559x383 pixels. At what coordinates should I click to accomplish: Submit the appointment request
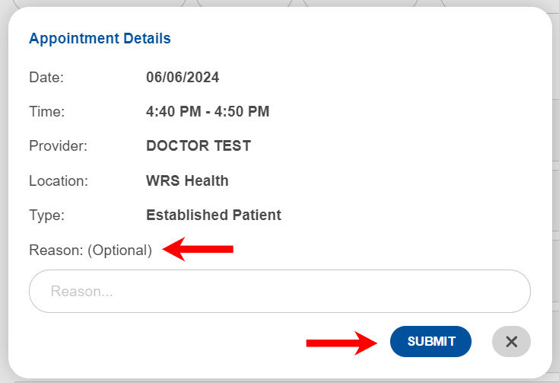pos(430,341)
